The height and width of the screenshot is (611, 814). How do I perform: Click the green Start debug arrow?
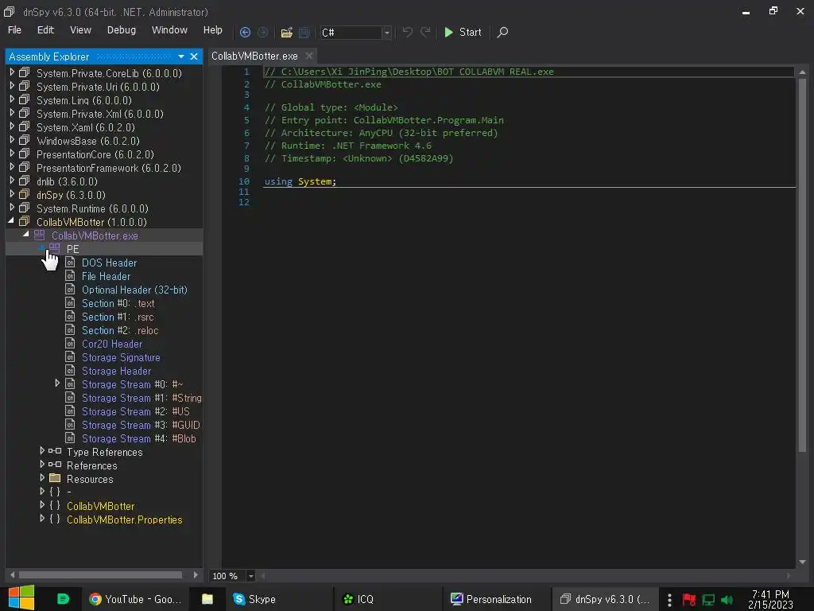(x=448, y=32)
